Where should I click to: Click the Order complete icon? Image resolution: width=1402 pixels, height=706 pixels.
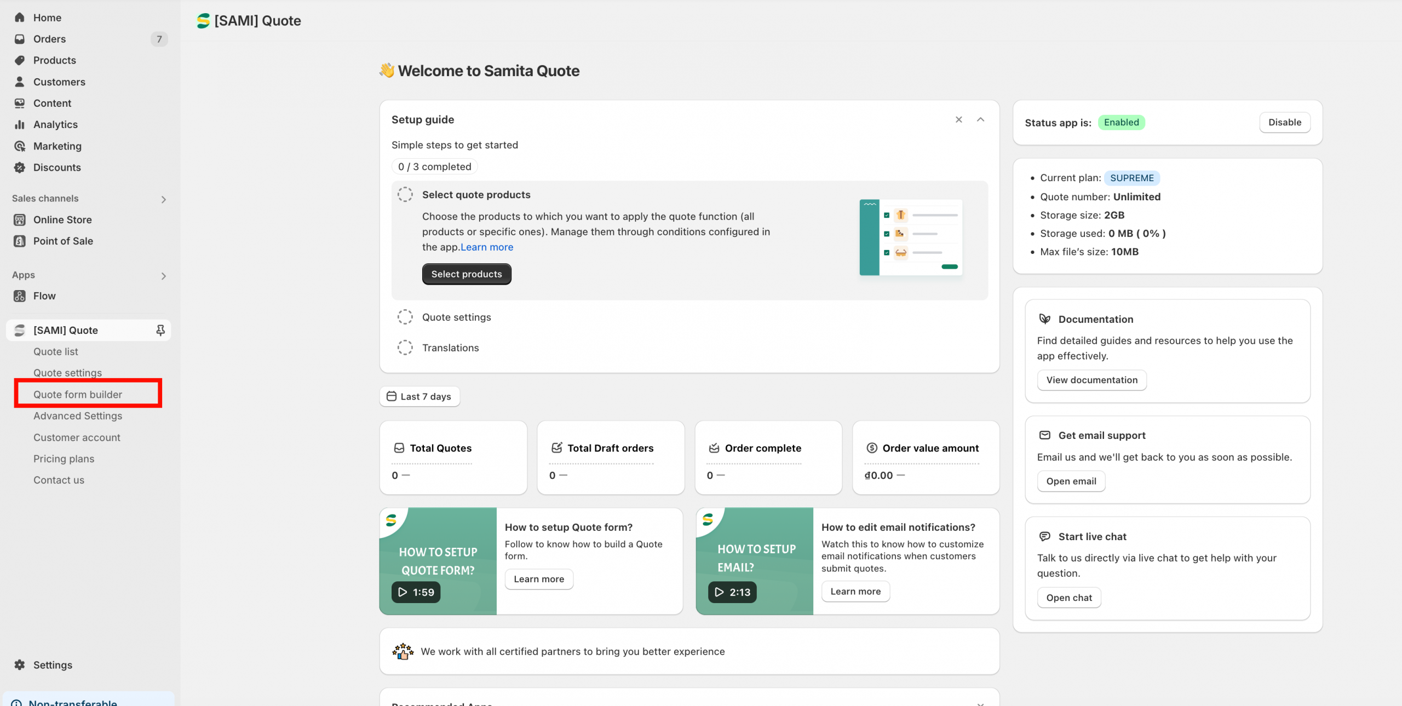click(x=714, y=448)
